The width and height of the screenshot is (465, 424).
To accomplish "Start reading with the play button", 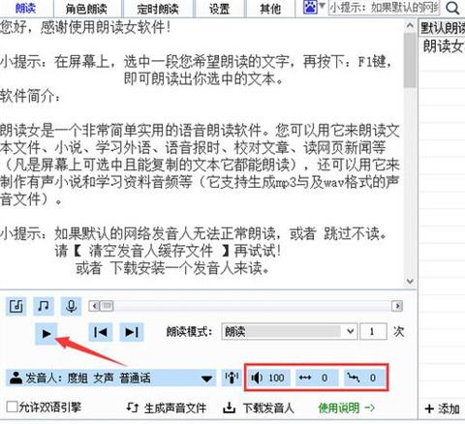I will [x=46, y=333].
